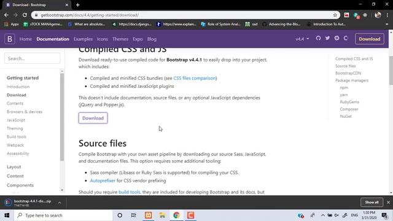Open a new browser tab
Image resolution: width=393 pixels, height=221 pixels.
point(78,5)
